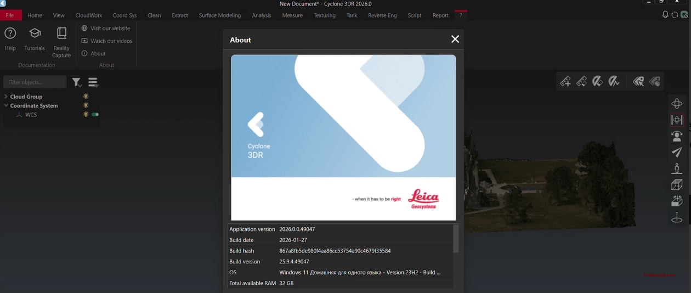The height and width of the screenshot is (293, 691).
Task: Open the Surface Modeling ribbon tab
Action: coord(219,15)
